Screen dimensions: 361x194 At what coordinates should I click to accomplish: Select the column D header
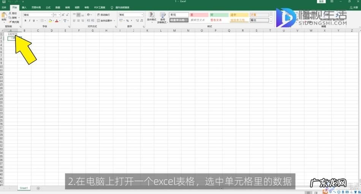52,30
